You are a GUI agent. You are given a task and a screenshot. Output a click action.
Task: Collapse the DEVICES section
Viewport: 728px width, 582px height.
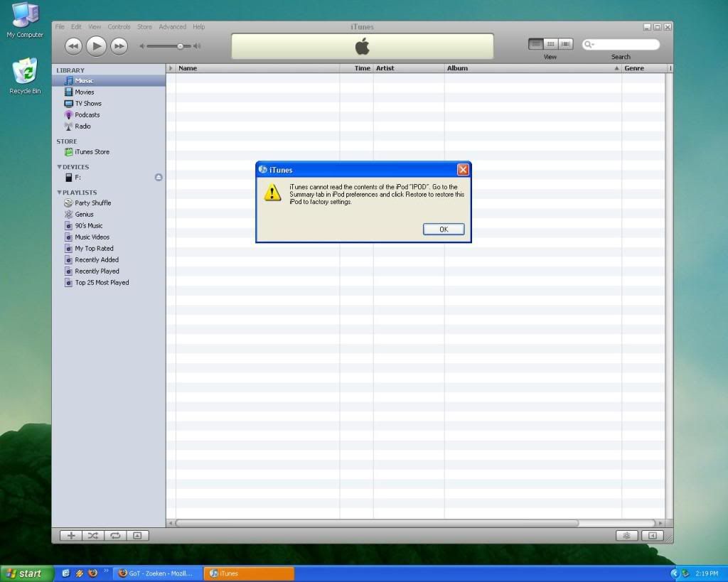[x=60, y=167]
